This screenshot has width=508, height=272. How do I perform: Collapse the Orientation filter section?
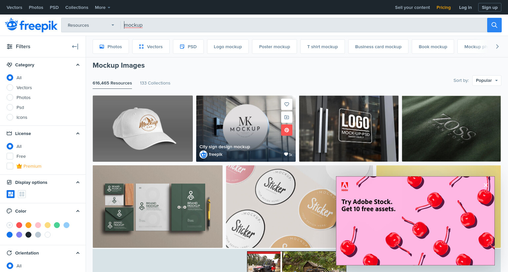coord(78,253)
